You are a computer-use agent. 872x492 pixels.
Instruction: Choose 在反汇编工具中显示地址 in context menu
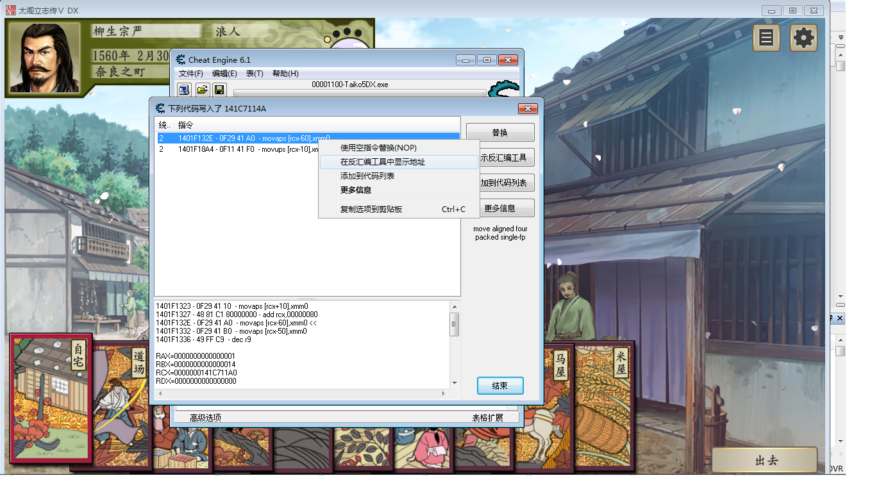(399, 162)
